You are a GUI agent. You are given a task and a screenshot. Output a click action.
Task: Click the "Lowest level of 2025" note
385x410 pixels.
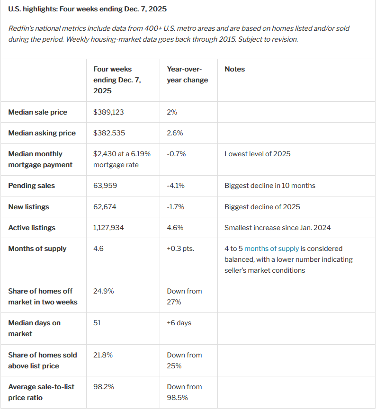coord(257,154)
